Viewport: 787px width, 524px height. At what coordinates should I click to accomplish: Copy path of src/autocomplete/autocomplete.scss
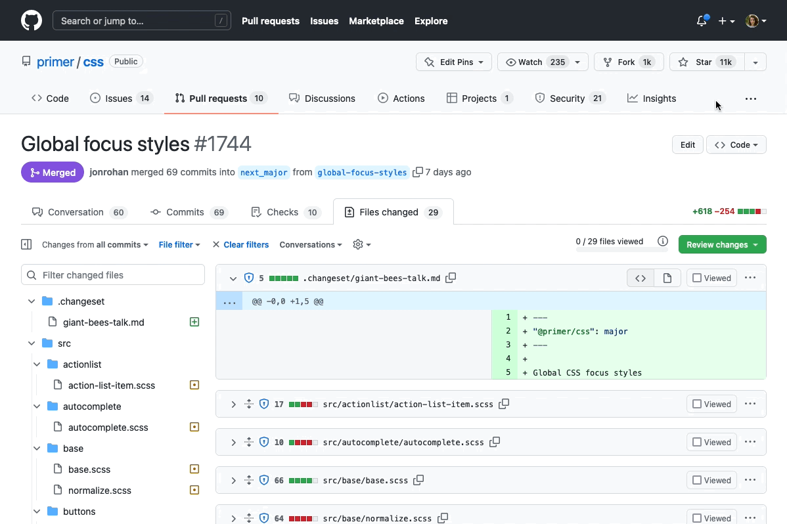coord(495,442)
